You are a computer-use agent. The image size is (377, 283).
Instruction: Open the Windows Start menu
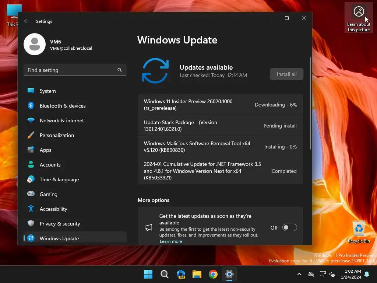148,274
